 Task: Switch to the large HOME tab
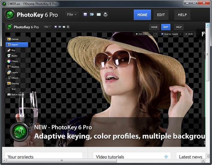point(142,15)
